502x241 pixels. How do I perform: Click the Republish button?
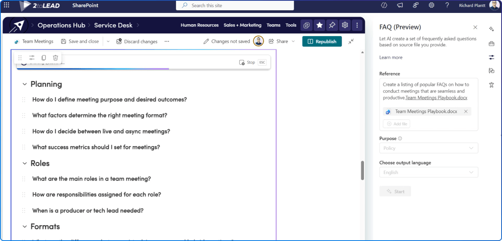point(322,41)
